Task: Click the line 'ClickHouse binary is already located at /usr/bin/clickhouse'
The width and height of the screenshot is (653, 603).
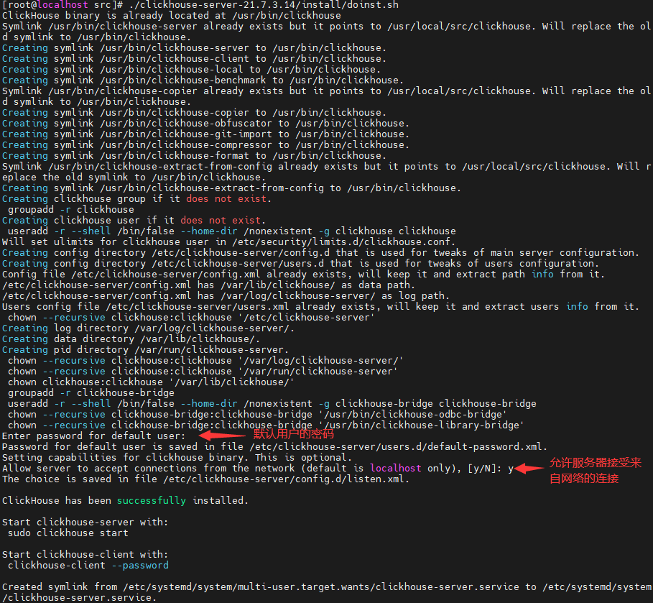Action: click(171, 15)
